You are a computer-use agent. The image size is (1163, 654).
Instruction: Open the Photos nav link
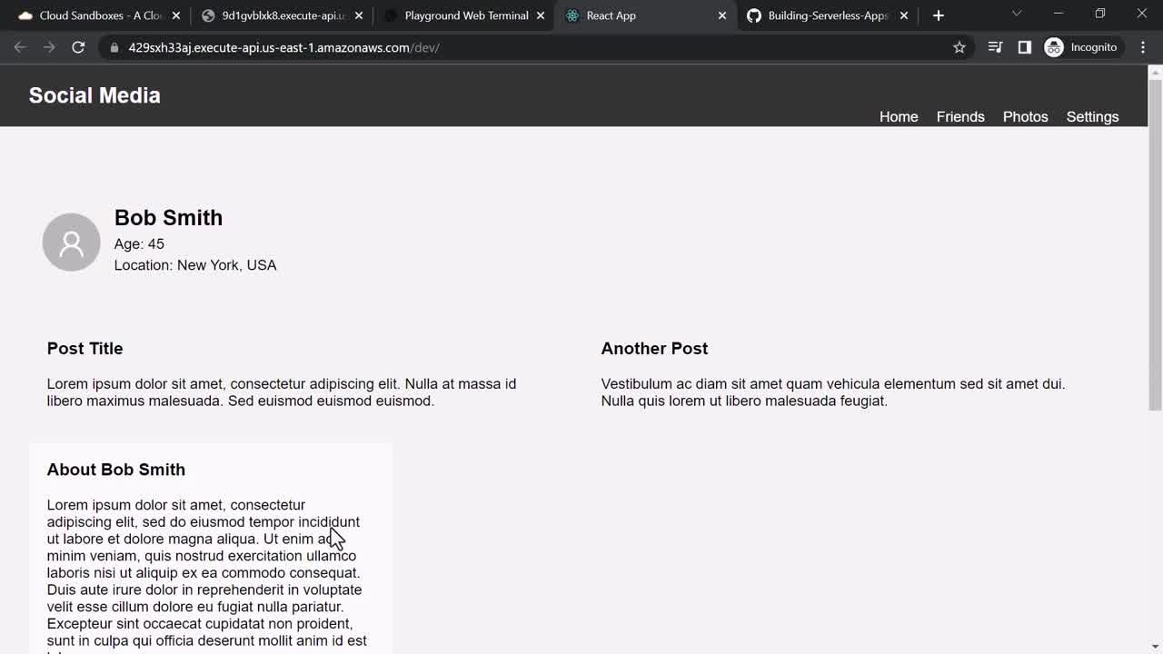pos(1025,116)
